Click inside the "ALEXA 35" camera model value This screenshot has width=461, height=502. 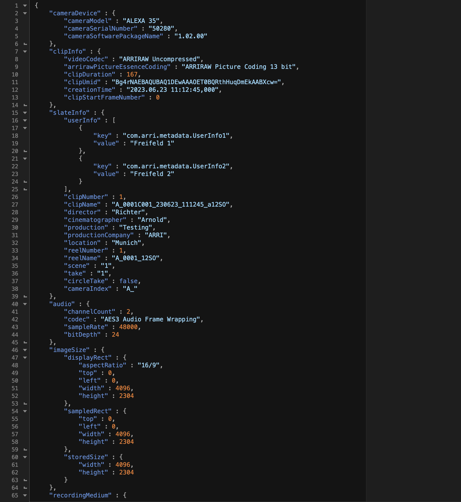[141, 21]
